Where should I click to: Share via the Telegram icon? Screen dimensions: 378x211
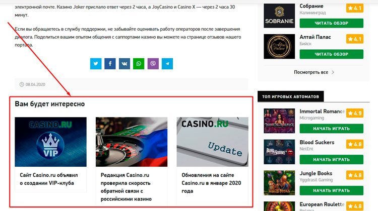point(167,64)
